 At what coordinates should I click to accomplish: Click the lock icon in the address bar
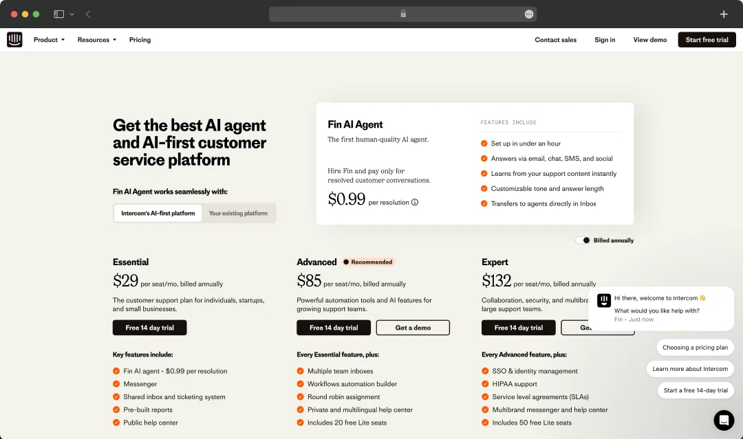(x=403, y=13)
